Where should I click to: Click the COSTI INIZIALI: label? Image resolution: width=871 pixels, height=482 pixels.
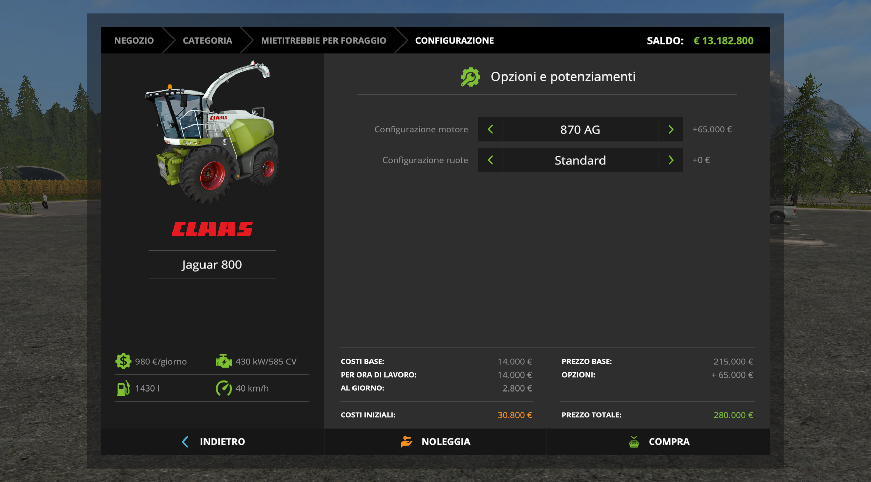coord(368,415)
